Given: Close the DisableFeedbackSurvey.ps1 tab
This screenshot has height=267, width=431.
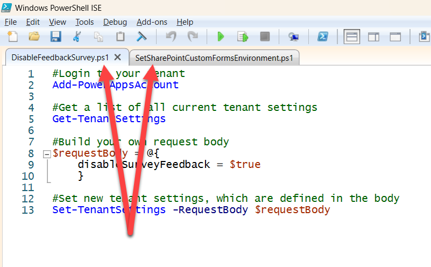Looking at the screenshot, I should pos(118,57).
